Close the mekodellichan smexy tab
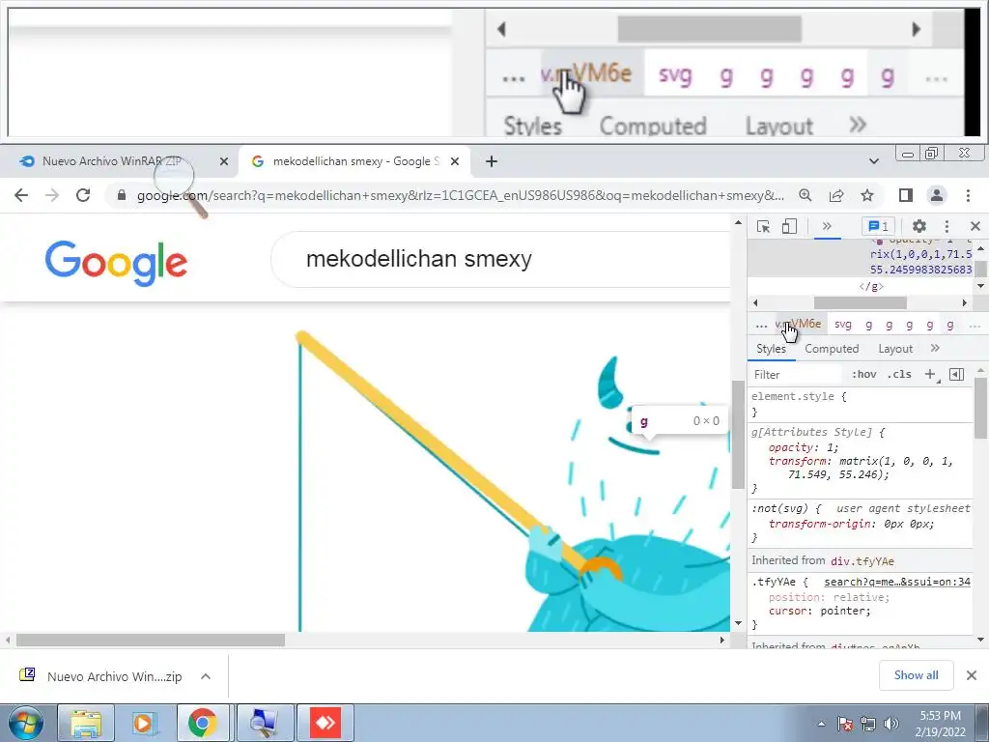 pos(455,161)
